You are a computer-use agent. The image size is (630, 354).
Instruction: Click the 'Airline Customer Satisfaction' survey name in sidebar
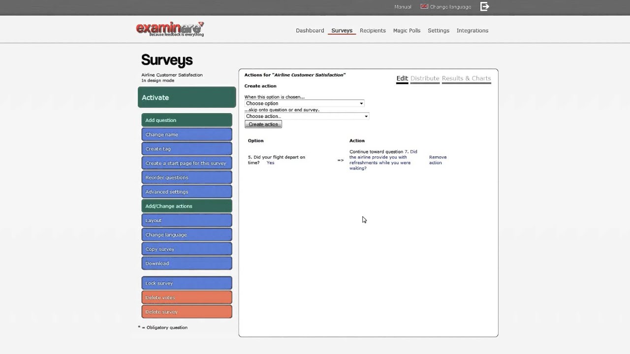coord(172,75)
